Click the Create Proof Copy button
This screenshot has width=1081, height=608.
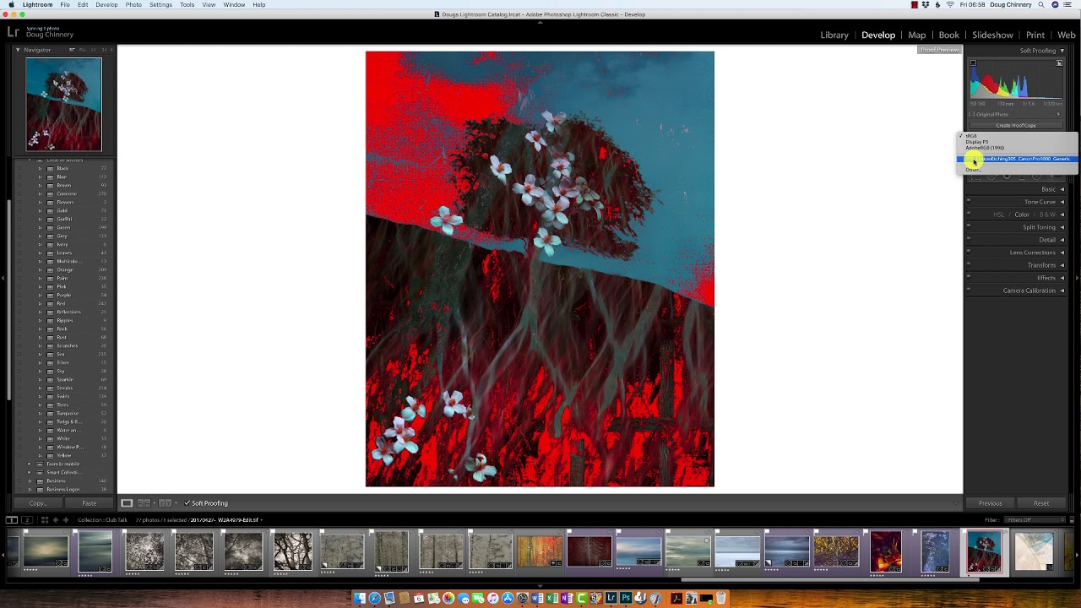[x=1016, y=125]
